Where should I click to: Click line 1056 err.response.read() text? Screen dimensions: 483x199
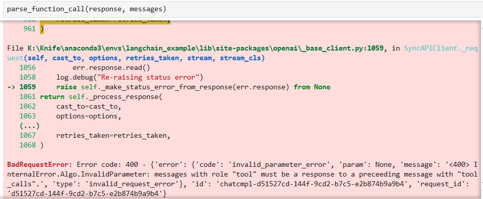pyautogui.click(x=111, y=67)
